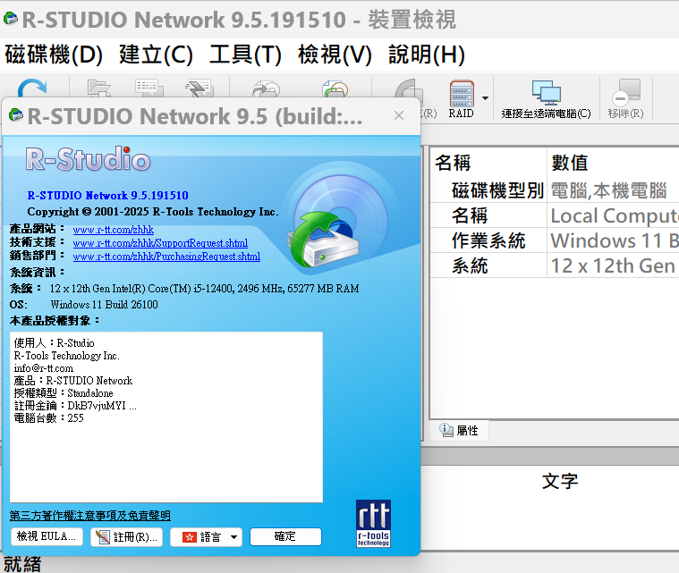The image size is (679, 573).
Task: Click the 使用人：R-Studio license line
Action: click(55, 342)
